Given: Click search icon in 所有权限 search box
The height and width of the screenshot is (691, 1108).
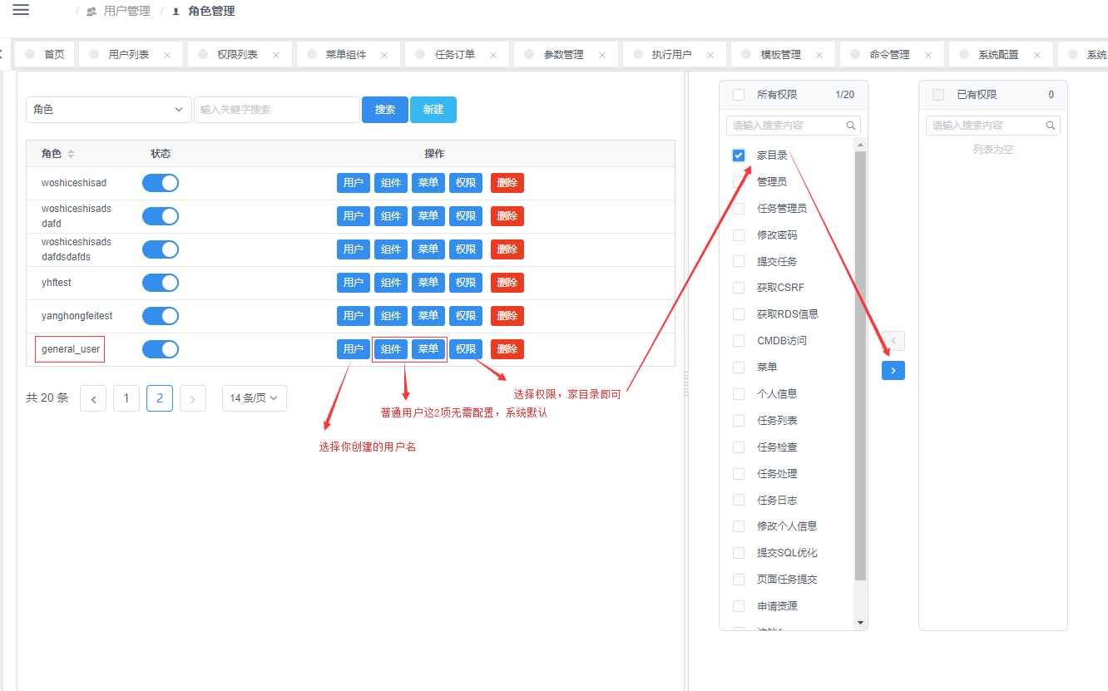Looking at the screenshot, I should (x=851, y=126).
